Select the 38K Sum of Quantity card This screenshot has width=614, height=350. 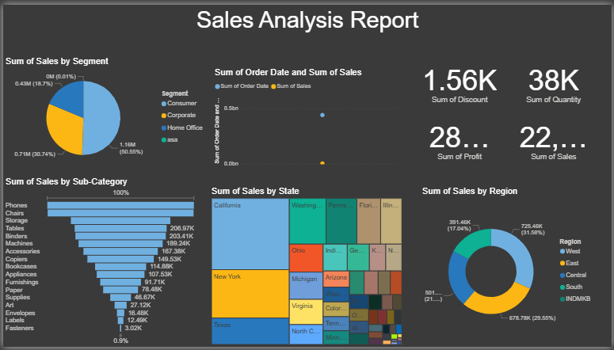pyautogui.click(x=553, y=86)
